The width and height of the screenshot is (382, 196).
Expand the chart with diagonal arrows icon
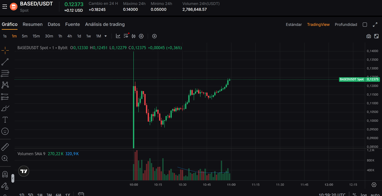375,25
